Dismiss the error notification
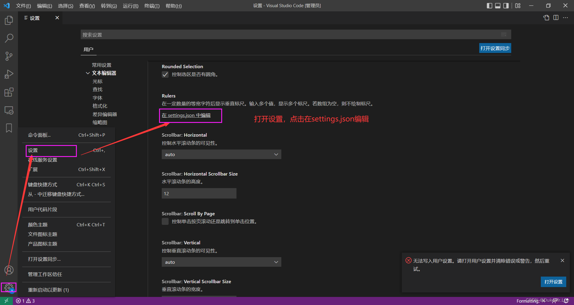This screenshot has width=574, height=305. (x=562, y=260)
